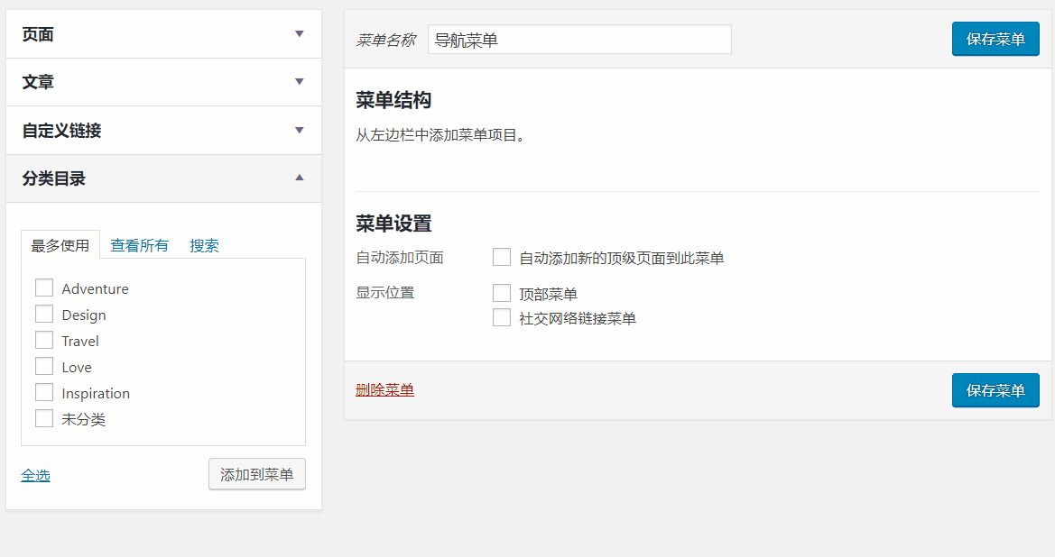Tick the Travel category checkbox
Image resolution: width=1055 pixels, height=557 pixels.
tap(44, 341)
